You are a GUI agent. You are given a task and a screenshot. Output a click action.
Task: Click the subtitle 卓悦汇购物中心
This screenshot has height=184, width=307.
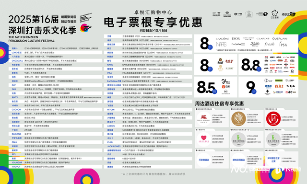click(153, 12)
